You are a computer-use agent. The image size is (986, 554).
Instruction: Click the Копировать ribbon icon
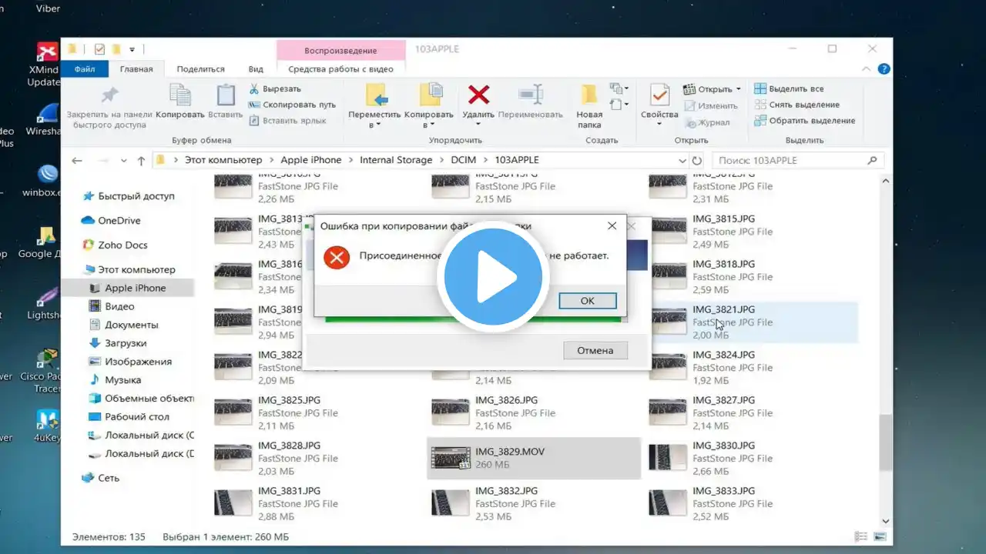click(x=180, y=95)
